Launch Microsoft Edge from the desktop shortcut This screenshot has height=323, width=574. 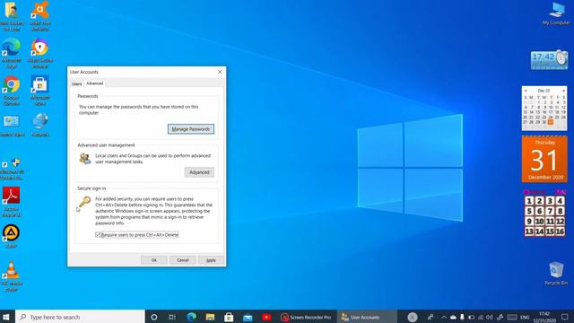(12, 53)
